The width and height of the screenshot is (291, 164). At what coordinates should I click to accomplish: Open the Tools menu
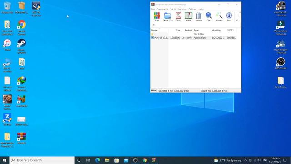tap(173, 9)
